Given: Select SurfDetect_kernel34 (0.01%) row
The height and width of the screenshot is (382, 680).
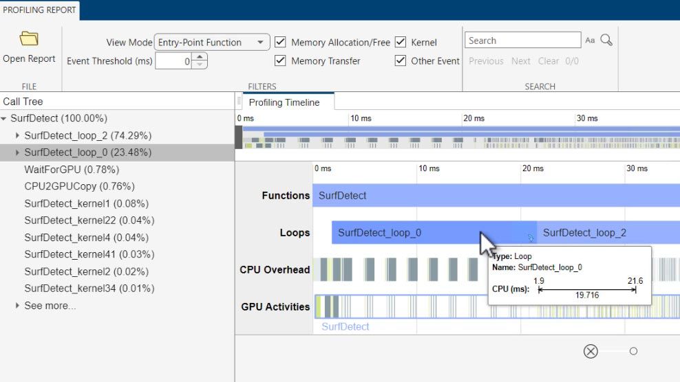Looking at the screenshot, I should (x=117, y=289).
